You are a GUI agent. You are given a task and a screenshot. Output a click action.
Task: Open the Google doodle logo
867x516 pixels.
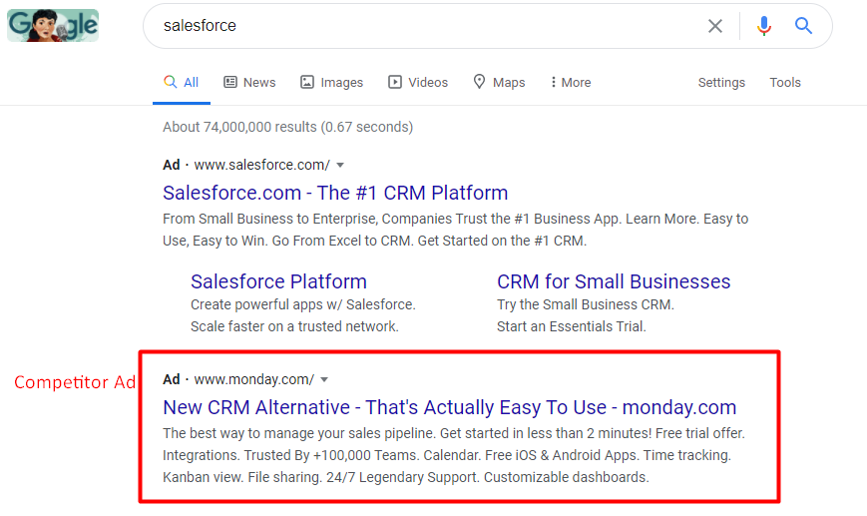(53, 25)
